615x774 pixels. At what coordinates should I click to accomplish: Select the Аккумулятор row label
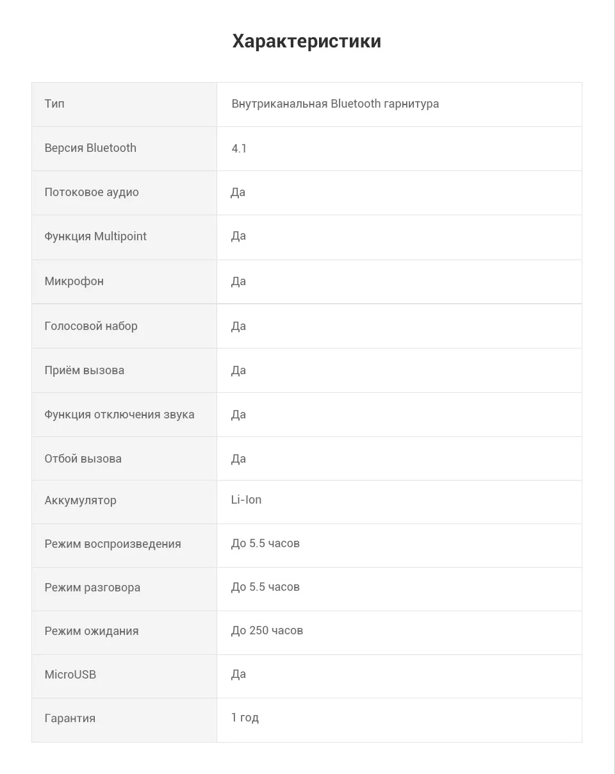click(x=81, y=500)
